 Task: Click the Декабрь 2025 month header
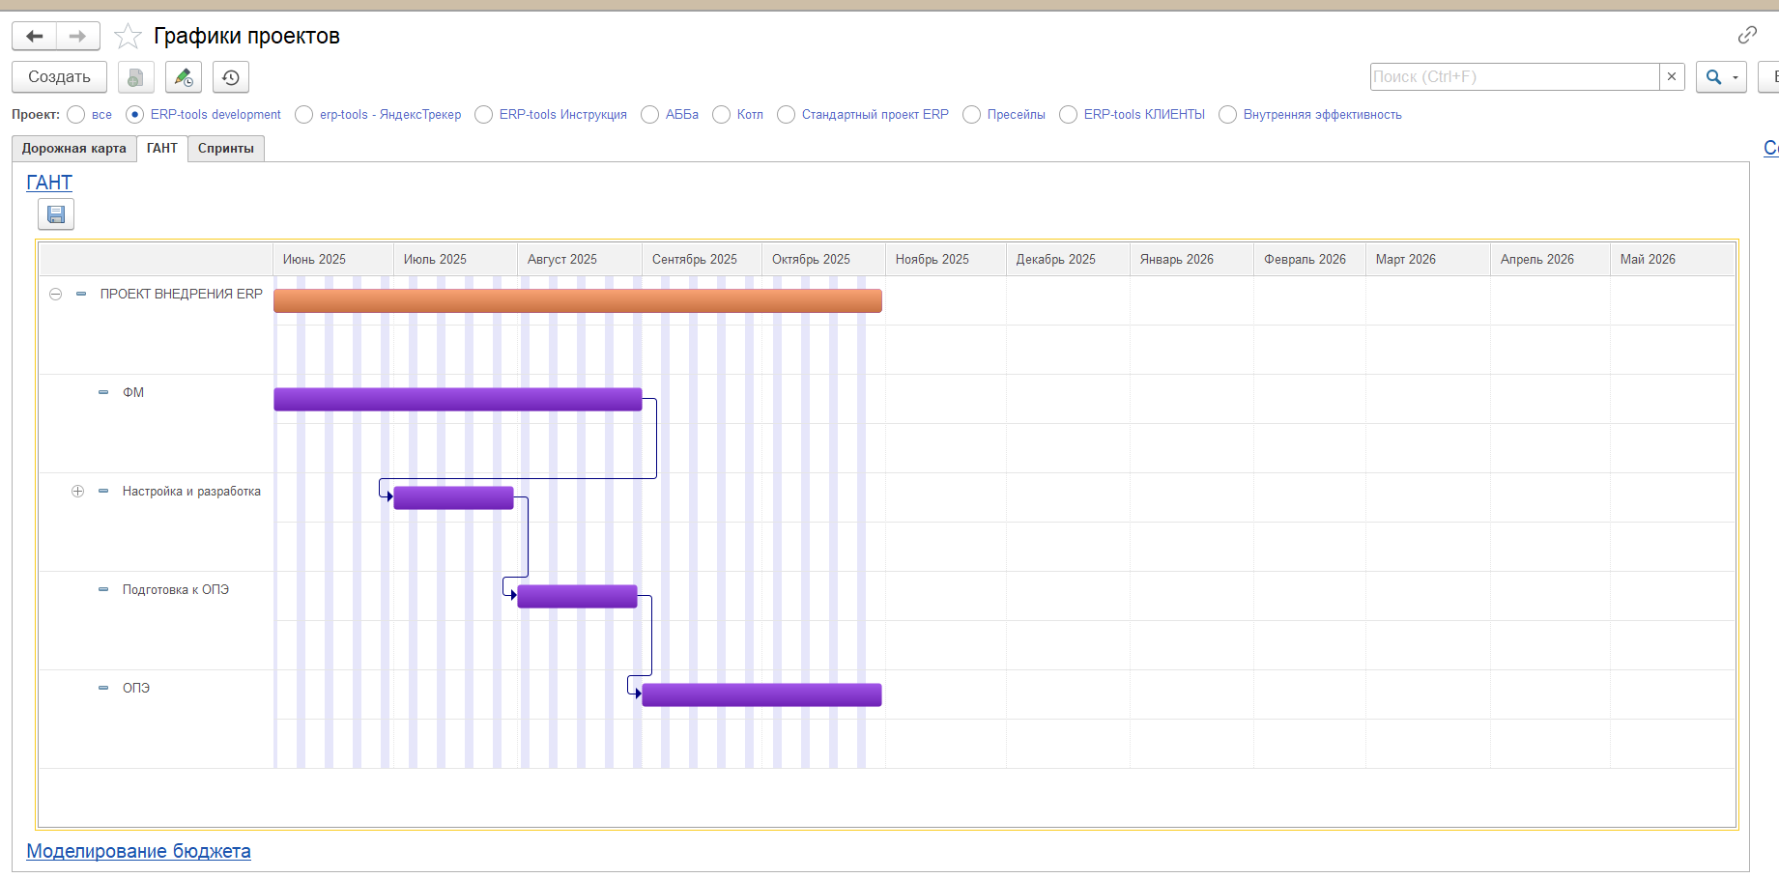click(x=1068, y=260)
